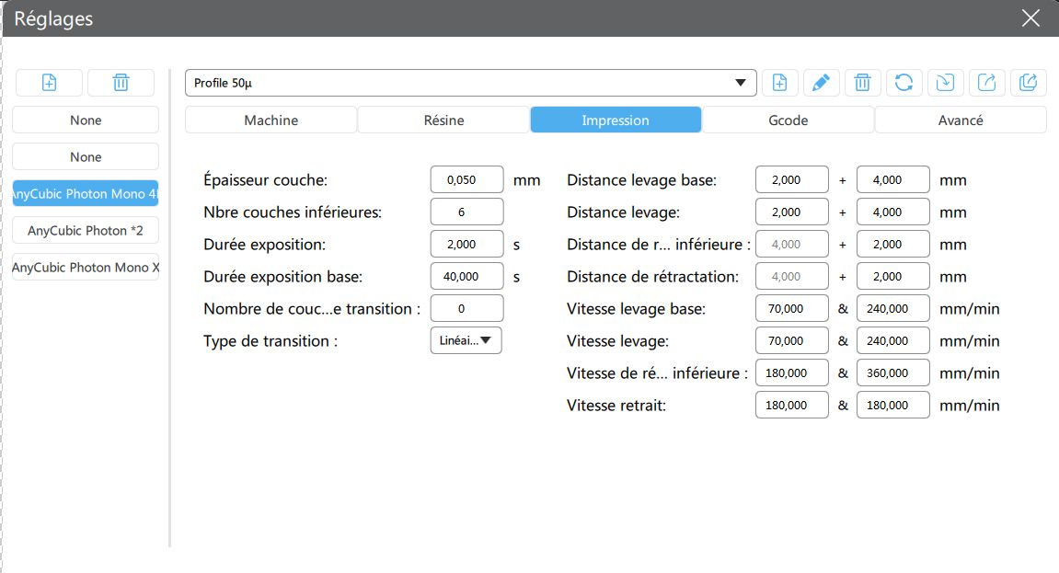Close the Réglages dialog

tap(1030, 18)
